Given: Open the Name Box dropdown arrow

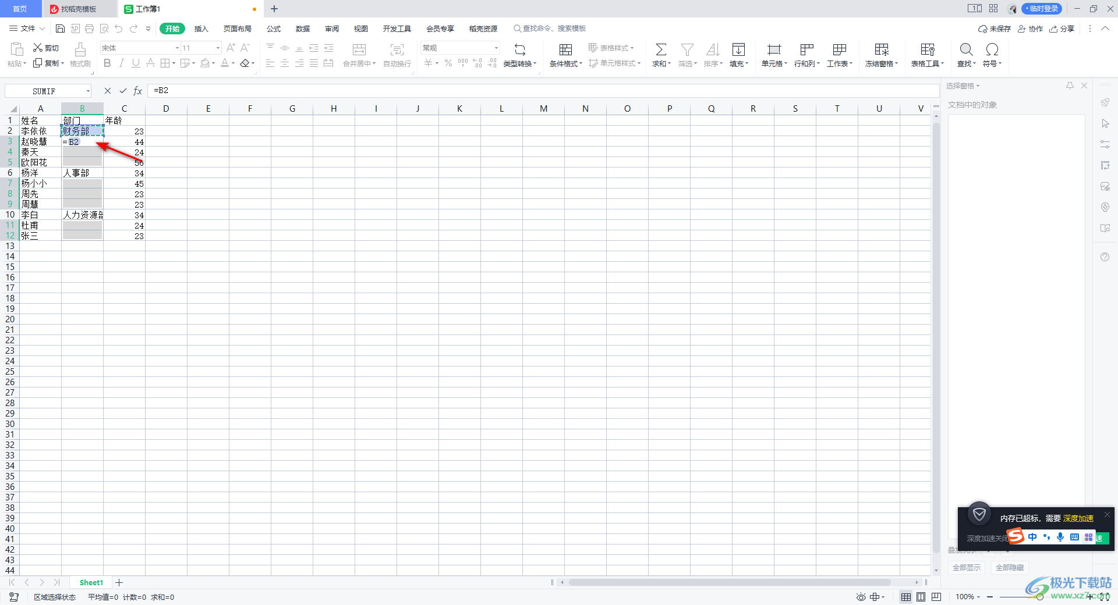Looking at the screenshot, I should tap(88, 91).
